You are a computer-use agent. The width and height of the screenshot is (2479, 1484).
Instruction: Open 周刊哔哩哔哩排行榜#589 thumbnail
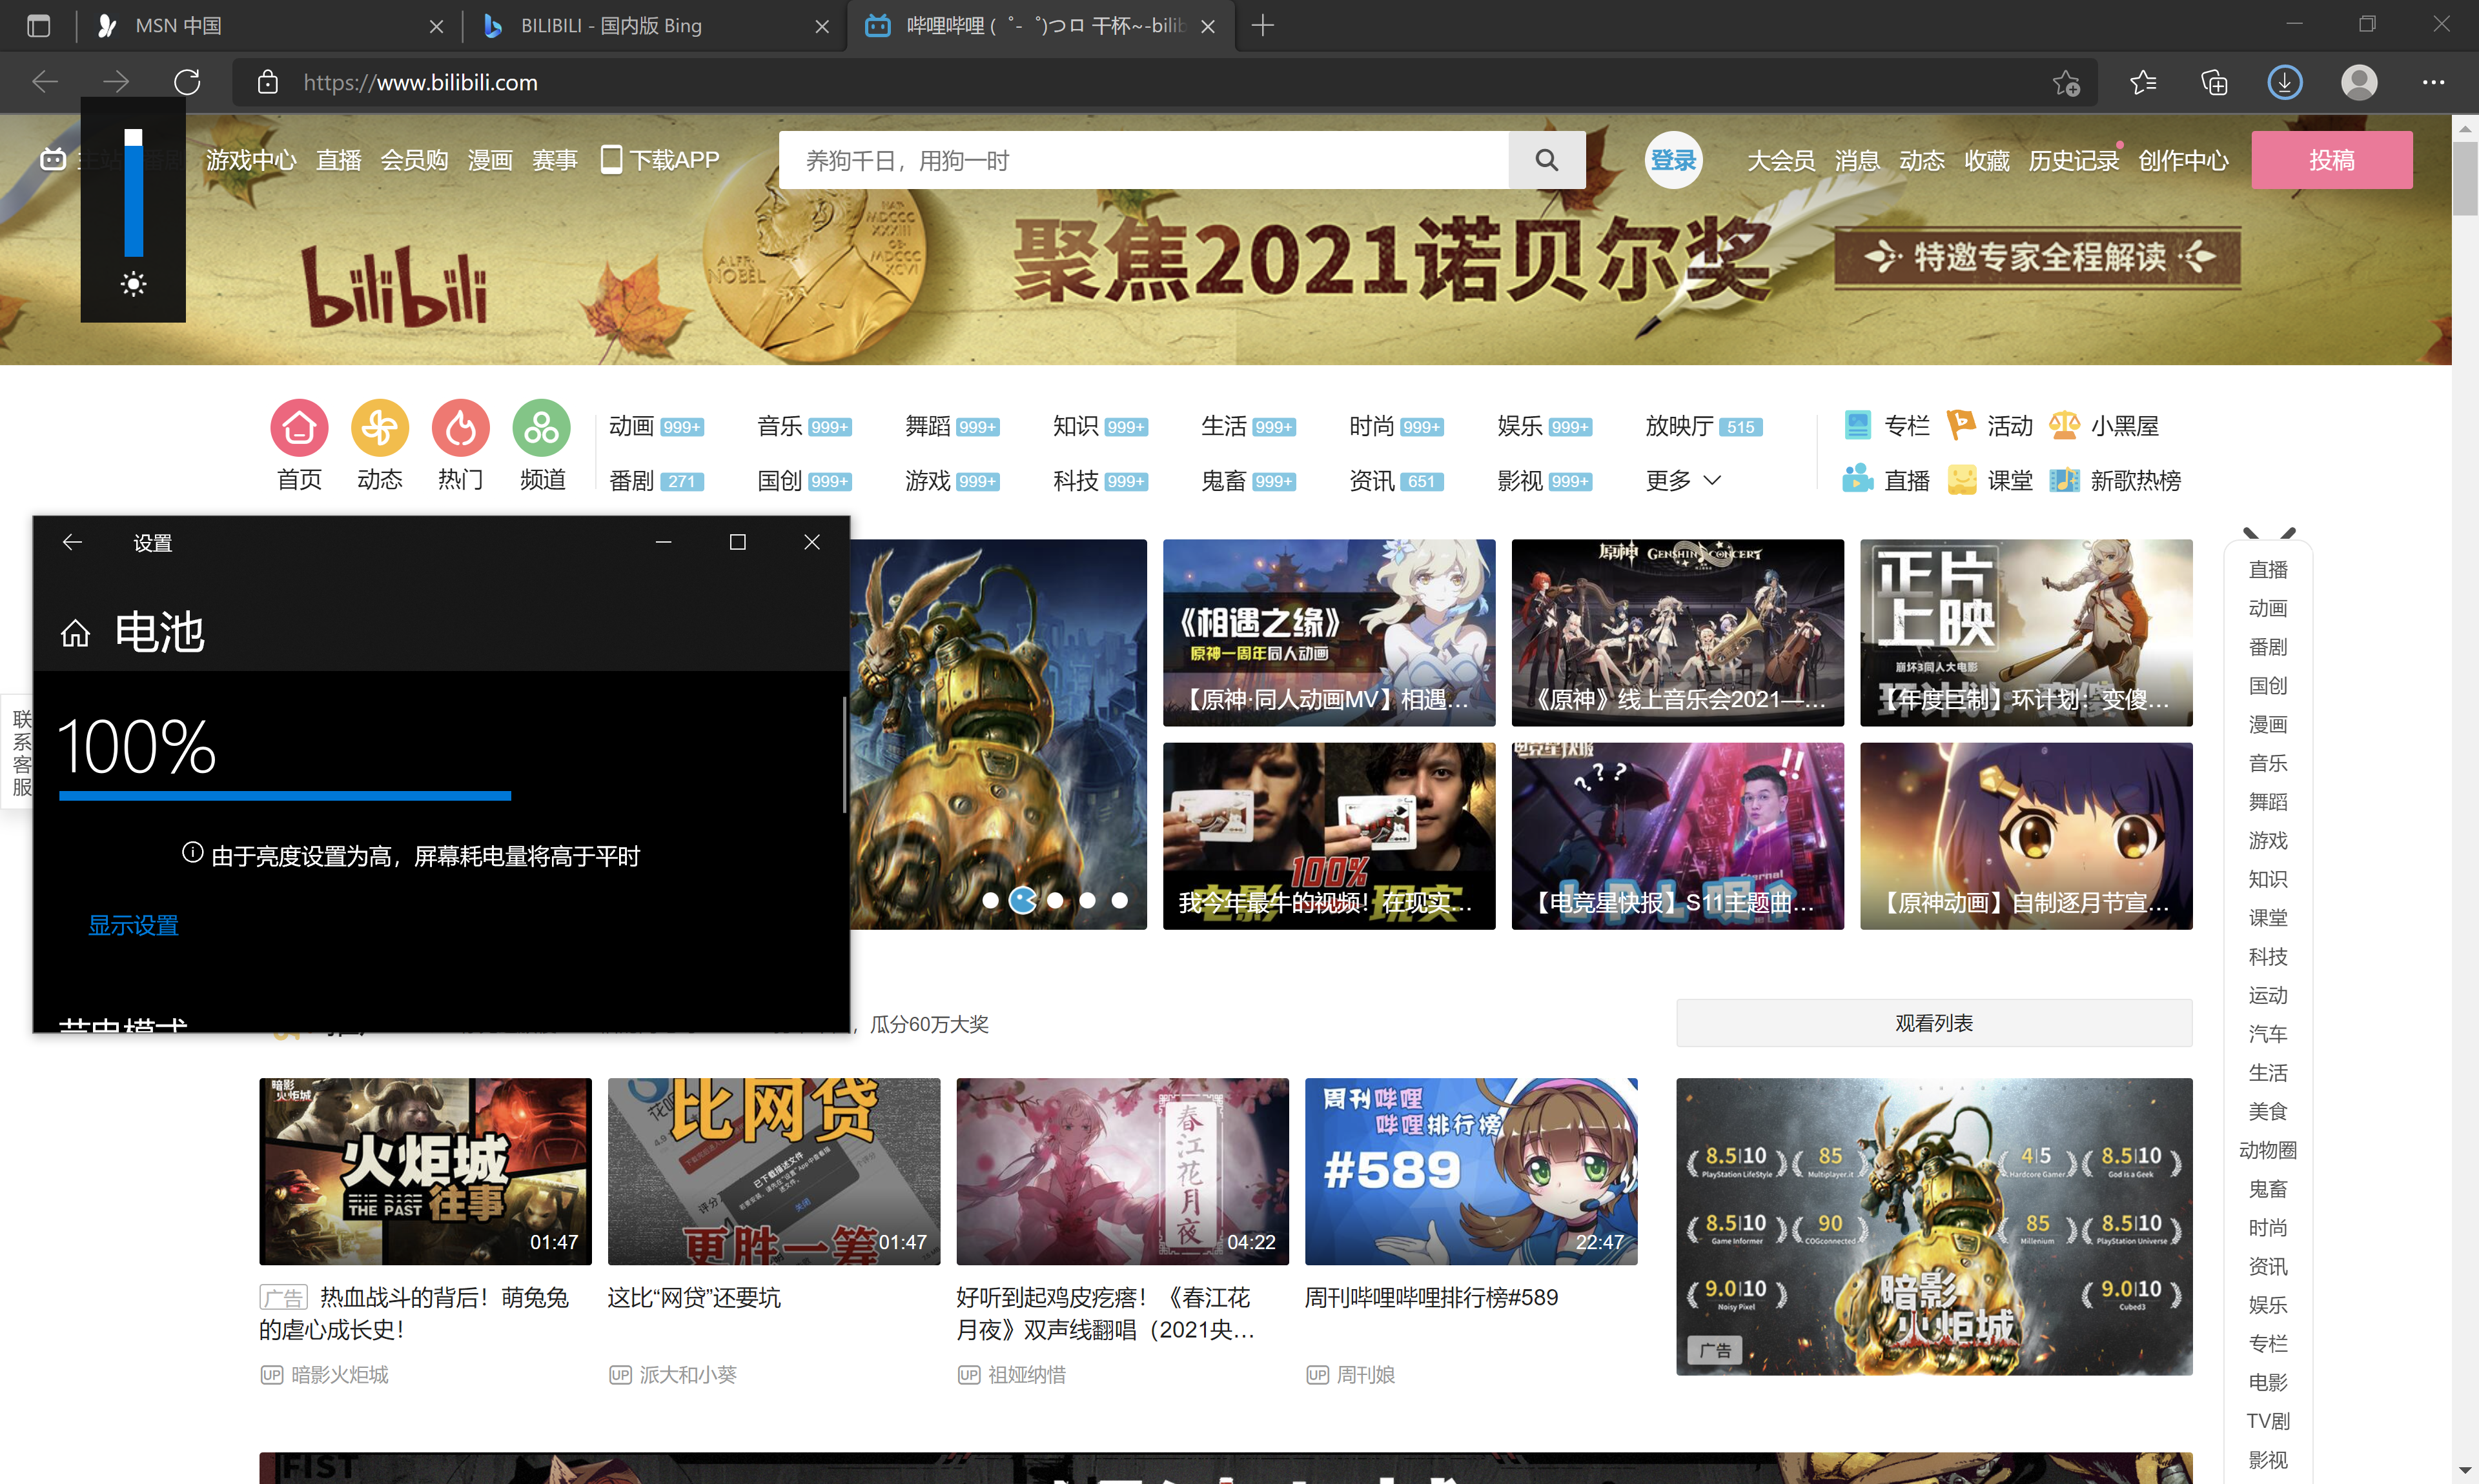click(x=1471, y=1170)
